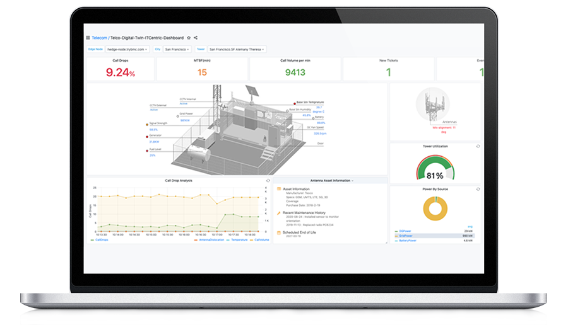Click the Antennas thumbnail image
This screenshot has height=325, width=568.
tap(434, 103)
